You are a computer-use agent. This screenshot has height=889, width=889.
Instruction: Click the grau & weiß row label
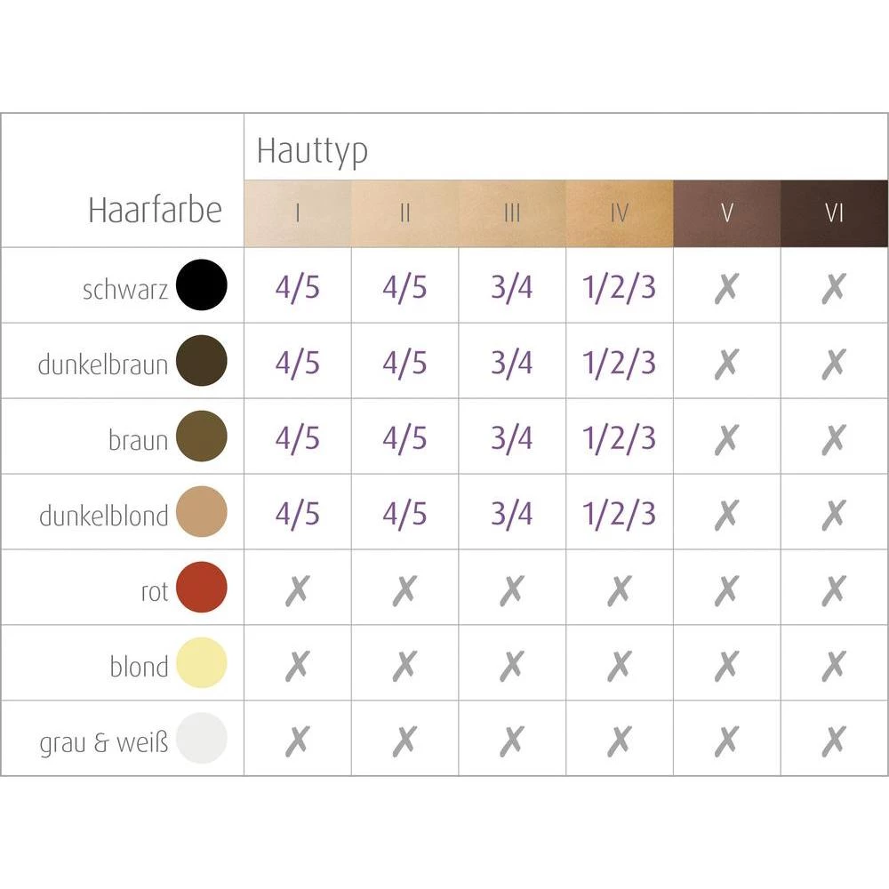[x=103, y=742]
